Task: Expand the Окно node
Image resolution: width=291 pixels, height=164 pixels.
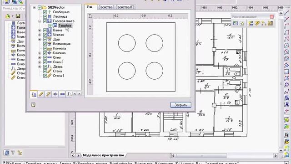Action: point(40,58)
